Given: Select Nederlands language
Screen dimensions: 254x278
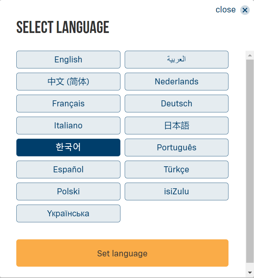Looking at the screenshot, I should (x=176, y=82).
